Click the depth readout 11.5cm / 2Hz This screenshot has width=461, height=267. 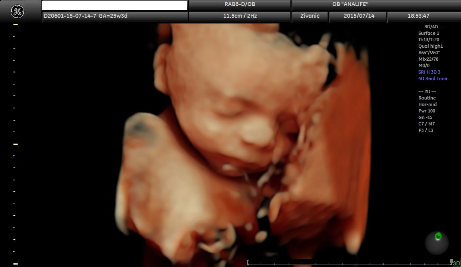point(240,16)
